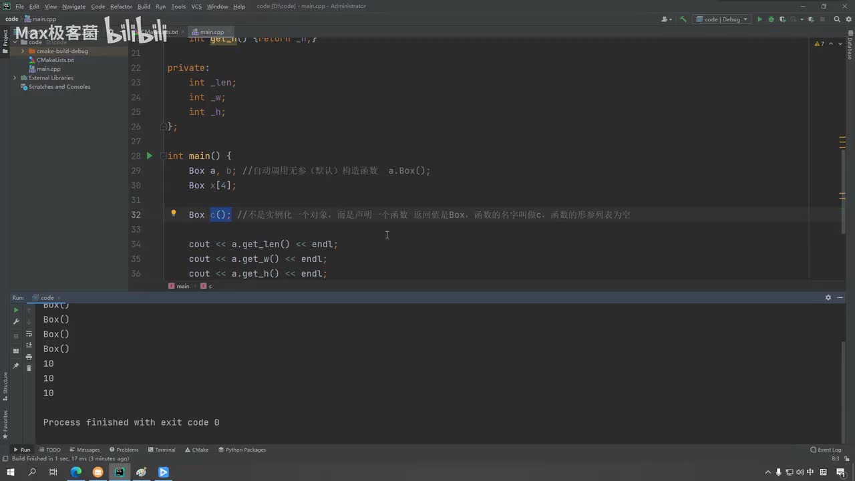This screenshot has width=855, height=481.
Task: Pin the Run tab
Action: point(17,365)
